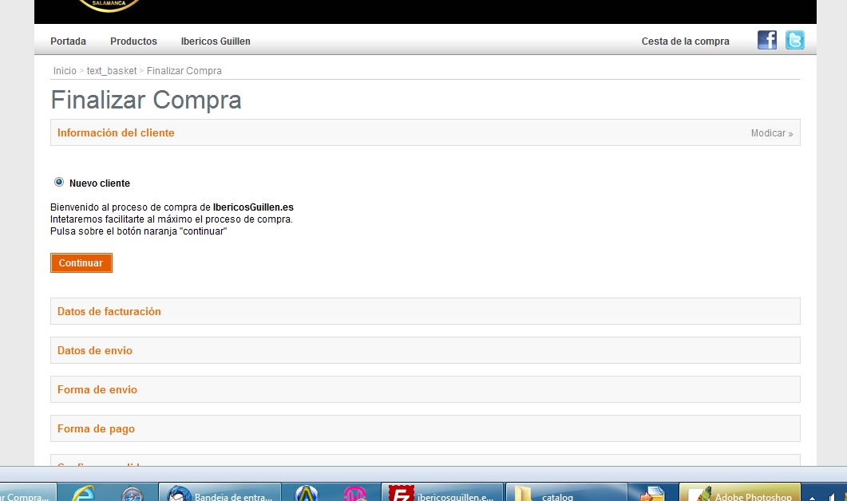The image size is (847, 501).
Task: Expand the Datos de facturación section
Action: tap(425, 311)
